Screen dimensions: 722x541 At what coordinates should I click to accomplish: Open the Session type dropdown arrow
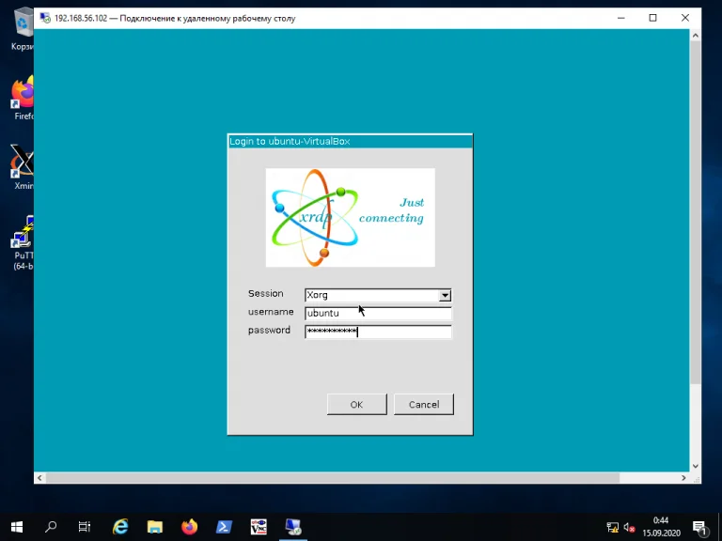(x=445, y=295)
